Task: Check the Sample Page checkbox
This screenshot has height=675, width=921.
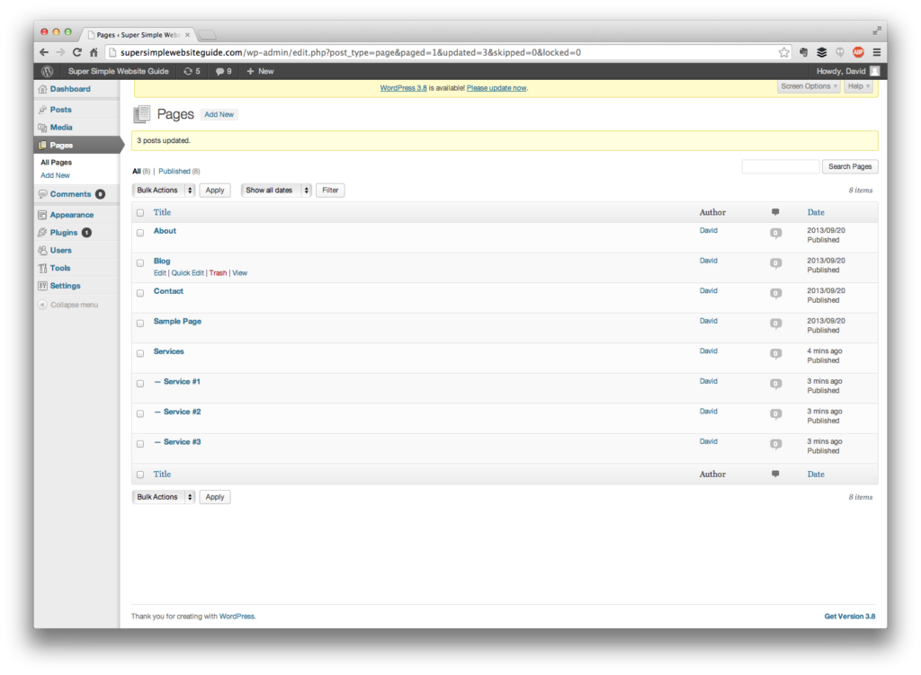Action: pyautogui.click(x=140, y=324)
